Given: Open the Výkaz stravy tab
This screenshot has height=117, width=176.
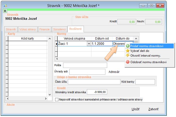Looking at the screenshot, I should (x=28, y=29).
